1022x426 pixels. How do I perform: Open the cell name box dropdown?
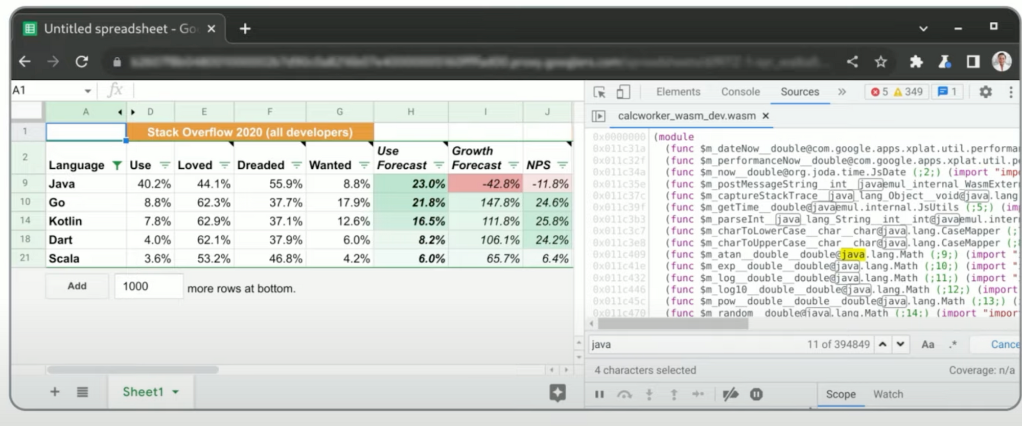click(x=87, y=91)
